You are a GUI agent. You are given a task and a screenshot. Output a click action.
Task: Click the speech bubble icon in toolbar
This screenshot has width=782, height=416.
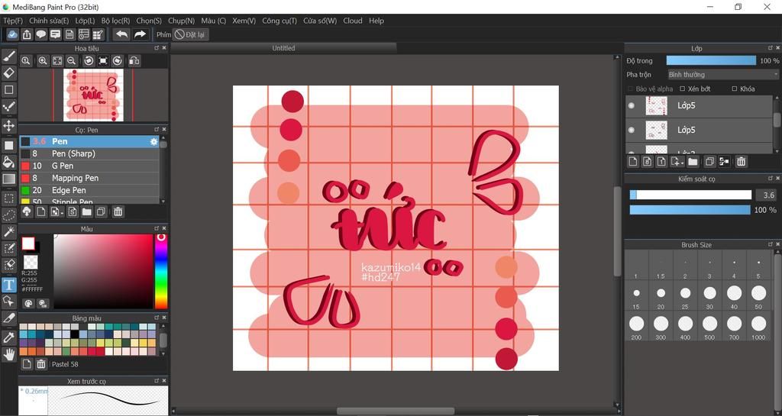41,34
